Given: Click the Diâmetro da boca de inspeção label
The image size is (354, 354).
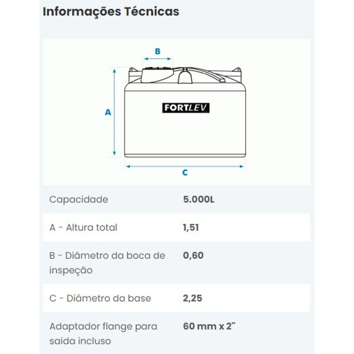Looking at the screenshot, I should (107, 263).
